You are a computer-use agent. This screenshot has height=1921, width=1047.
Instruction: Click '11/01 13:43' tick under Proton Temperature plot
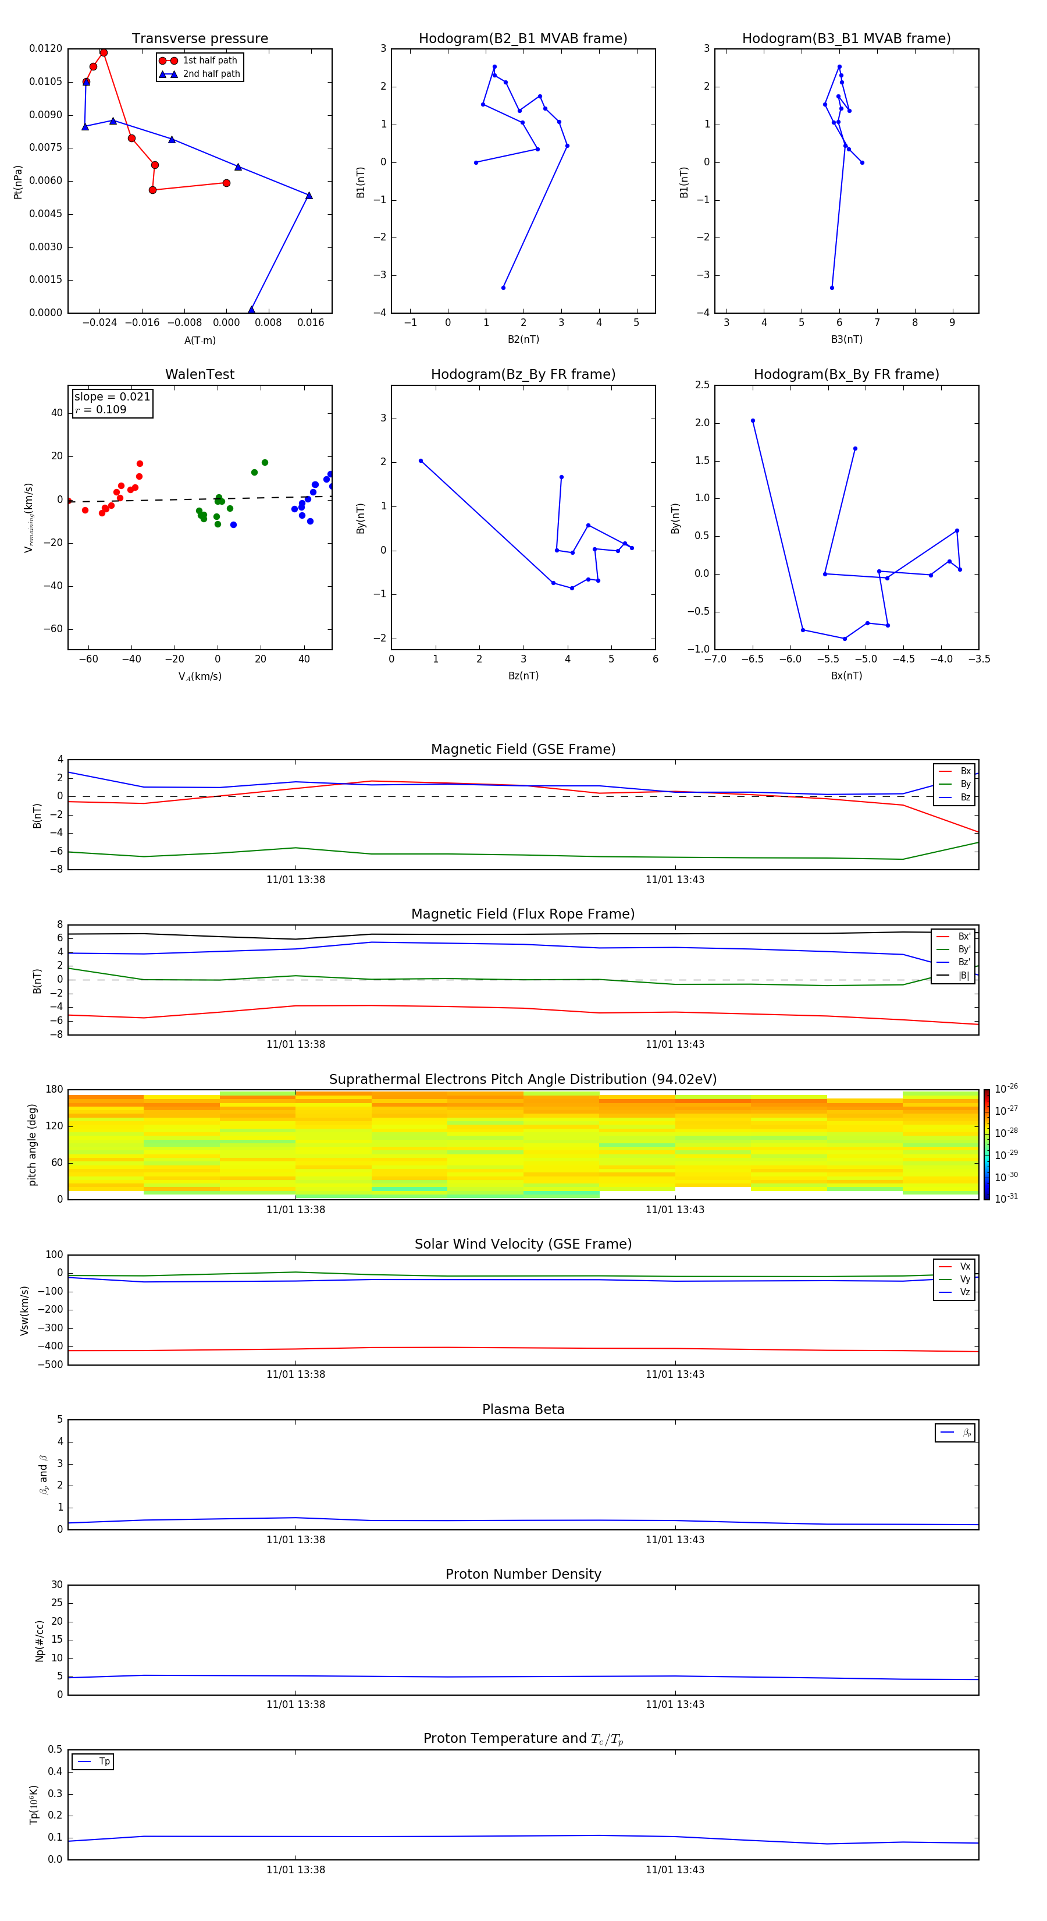(675, 1870)
